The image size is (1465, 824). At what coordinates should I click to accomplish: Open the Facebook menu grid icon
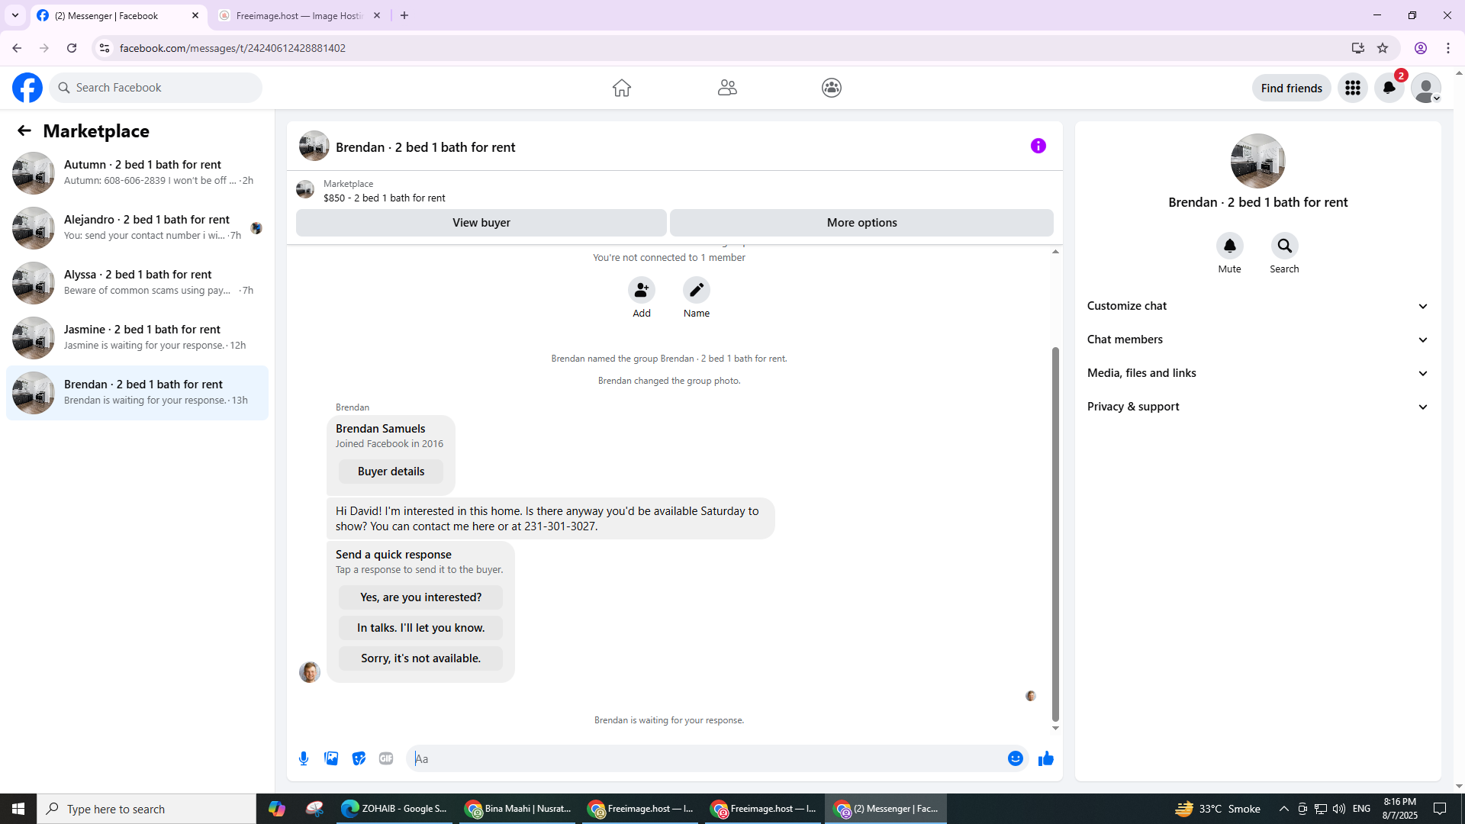(x=1353, y=88)
